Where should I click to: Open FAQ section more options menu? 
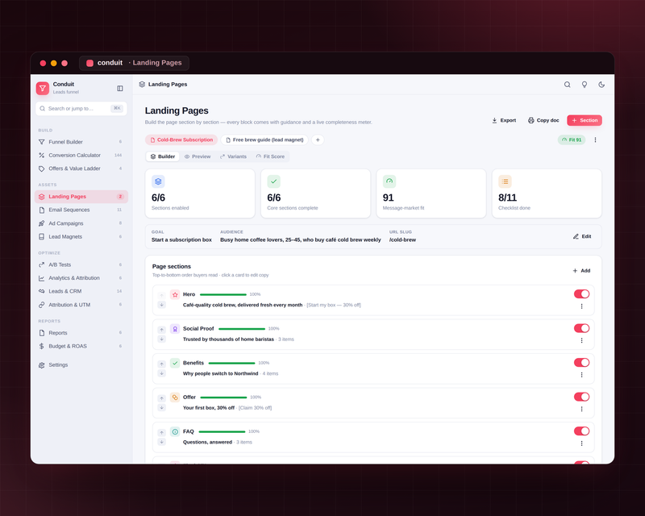click(581, 443)
